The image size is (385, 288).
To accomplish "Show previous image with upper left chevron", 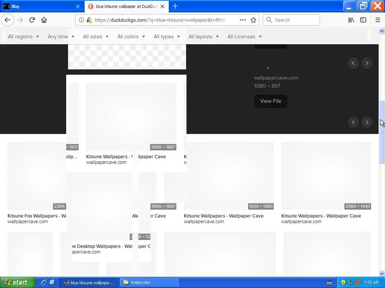I will [x=353, y=63].
